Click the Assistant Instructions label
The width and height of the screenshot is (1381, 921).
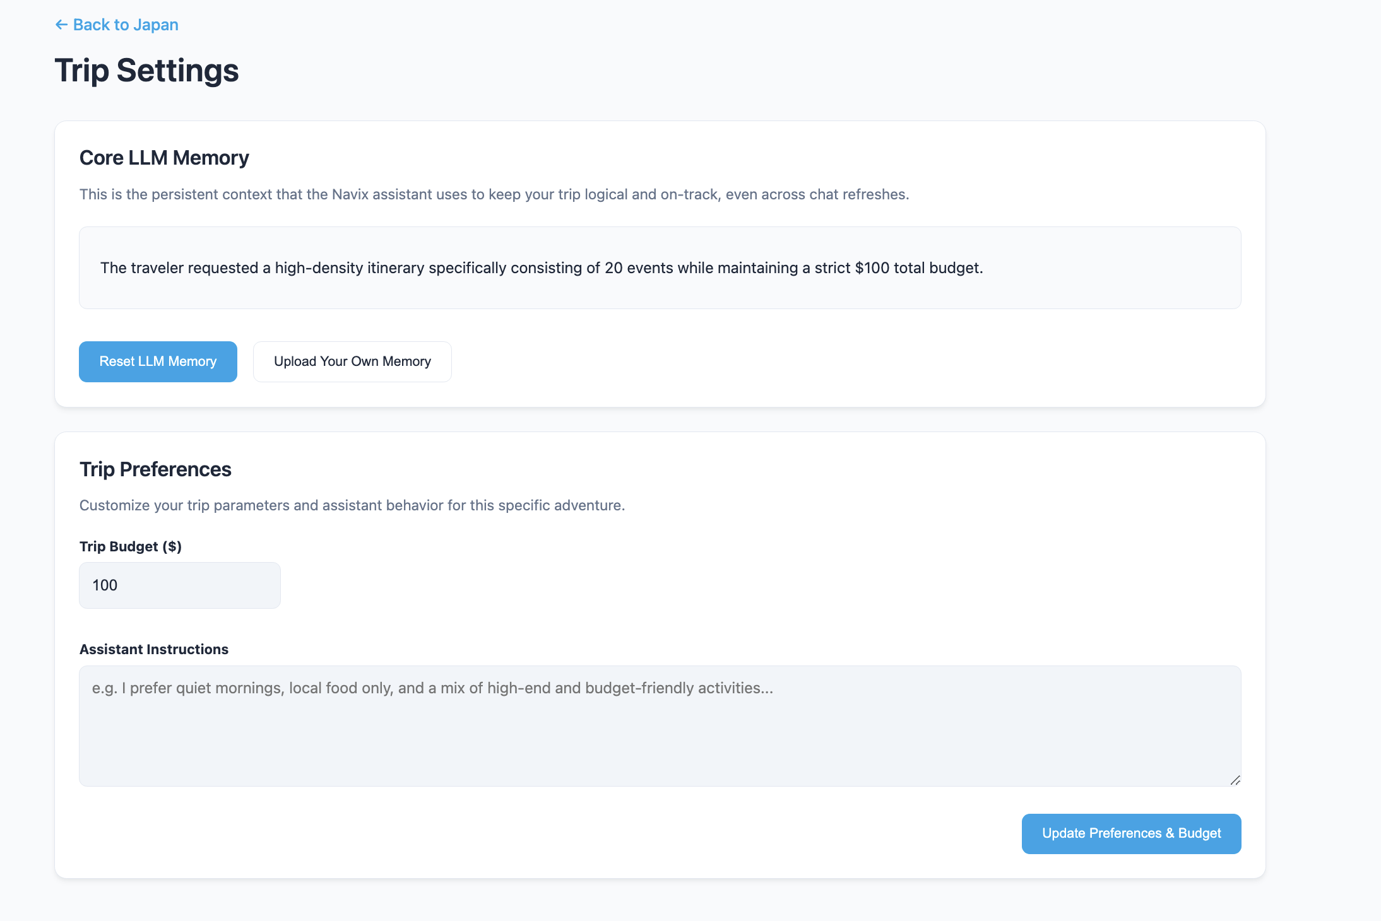154,649
